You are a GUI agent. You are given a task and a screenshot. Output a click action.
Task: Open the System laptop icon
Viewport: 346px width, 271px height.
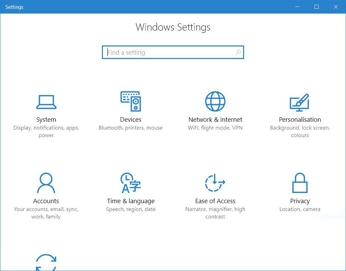[x=46, y=102]
